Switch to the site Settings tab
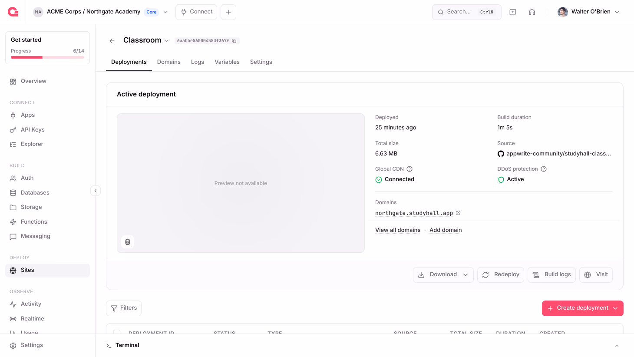This screenshot has width=634, height=357. (261, 62)
